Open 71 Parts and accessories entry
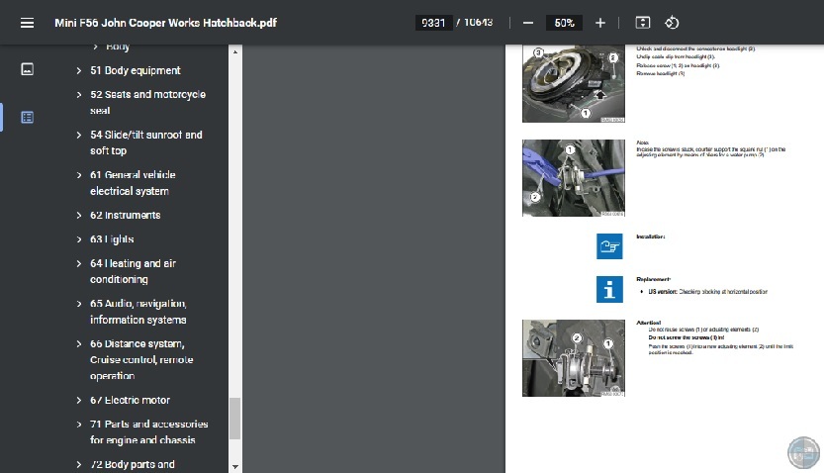Viewport: 824px width, 473px height. (148, 432)
